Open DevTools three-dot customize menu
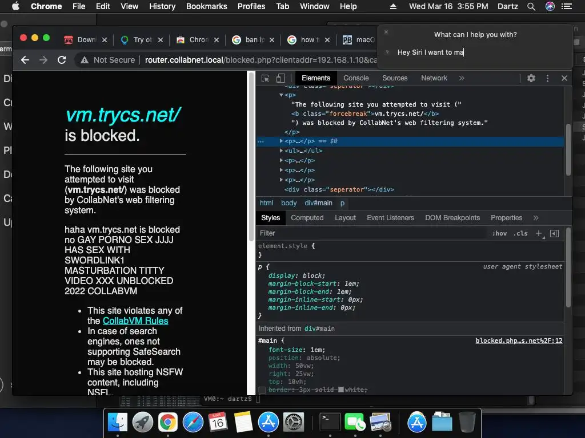 click(547, 78)
